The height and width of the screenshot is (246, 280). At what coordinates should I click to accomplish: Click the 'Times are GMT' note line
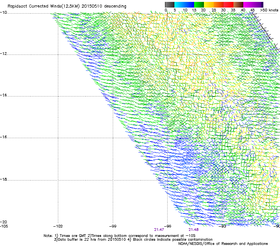[x=119, y=236]
